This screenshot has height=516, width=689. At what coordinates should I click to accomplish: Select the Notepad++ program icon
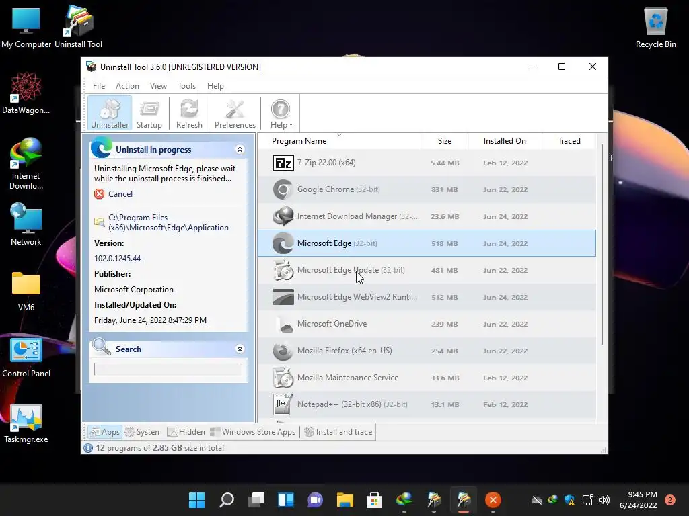coord(283,404)
